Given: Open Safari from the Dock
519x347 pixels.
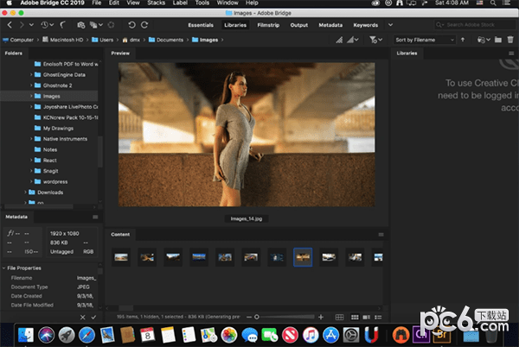Looking at the screenshot, I should tap(86, 335).
